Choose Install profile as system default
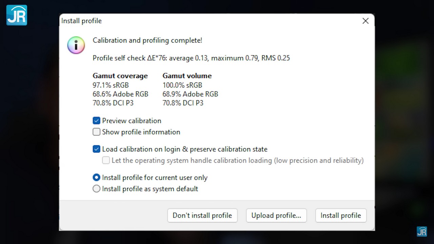434x244 pixels. 97,189
